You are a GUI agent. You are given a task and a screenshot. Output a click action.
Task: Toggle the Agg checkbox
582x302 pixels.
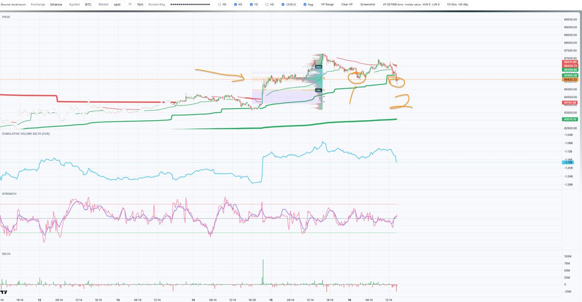pos(305,5)
